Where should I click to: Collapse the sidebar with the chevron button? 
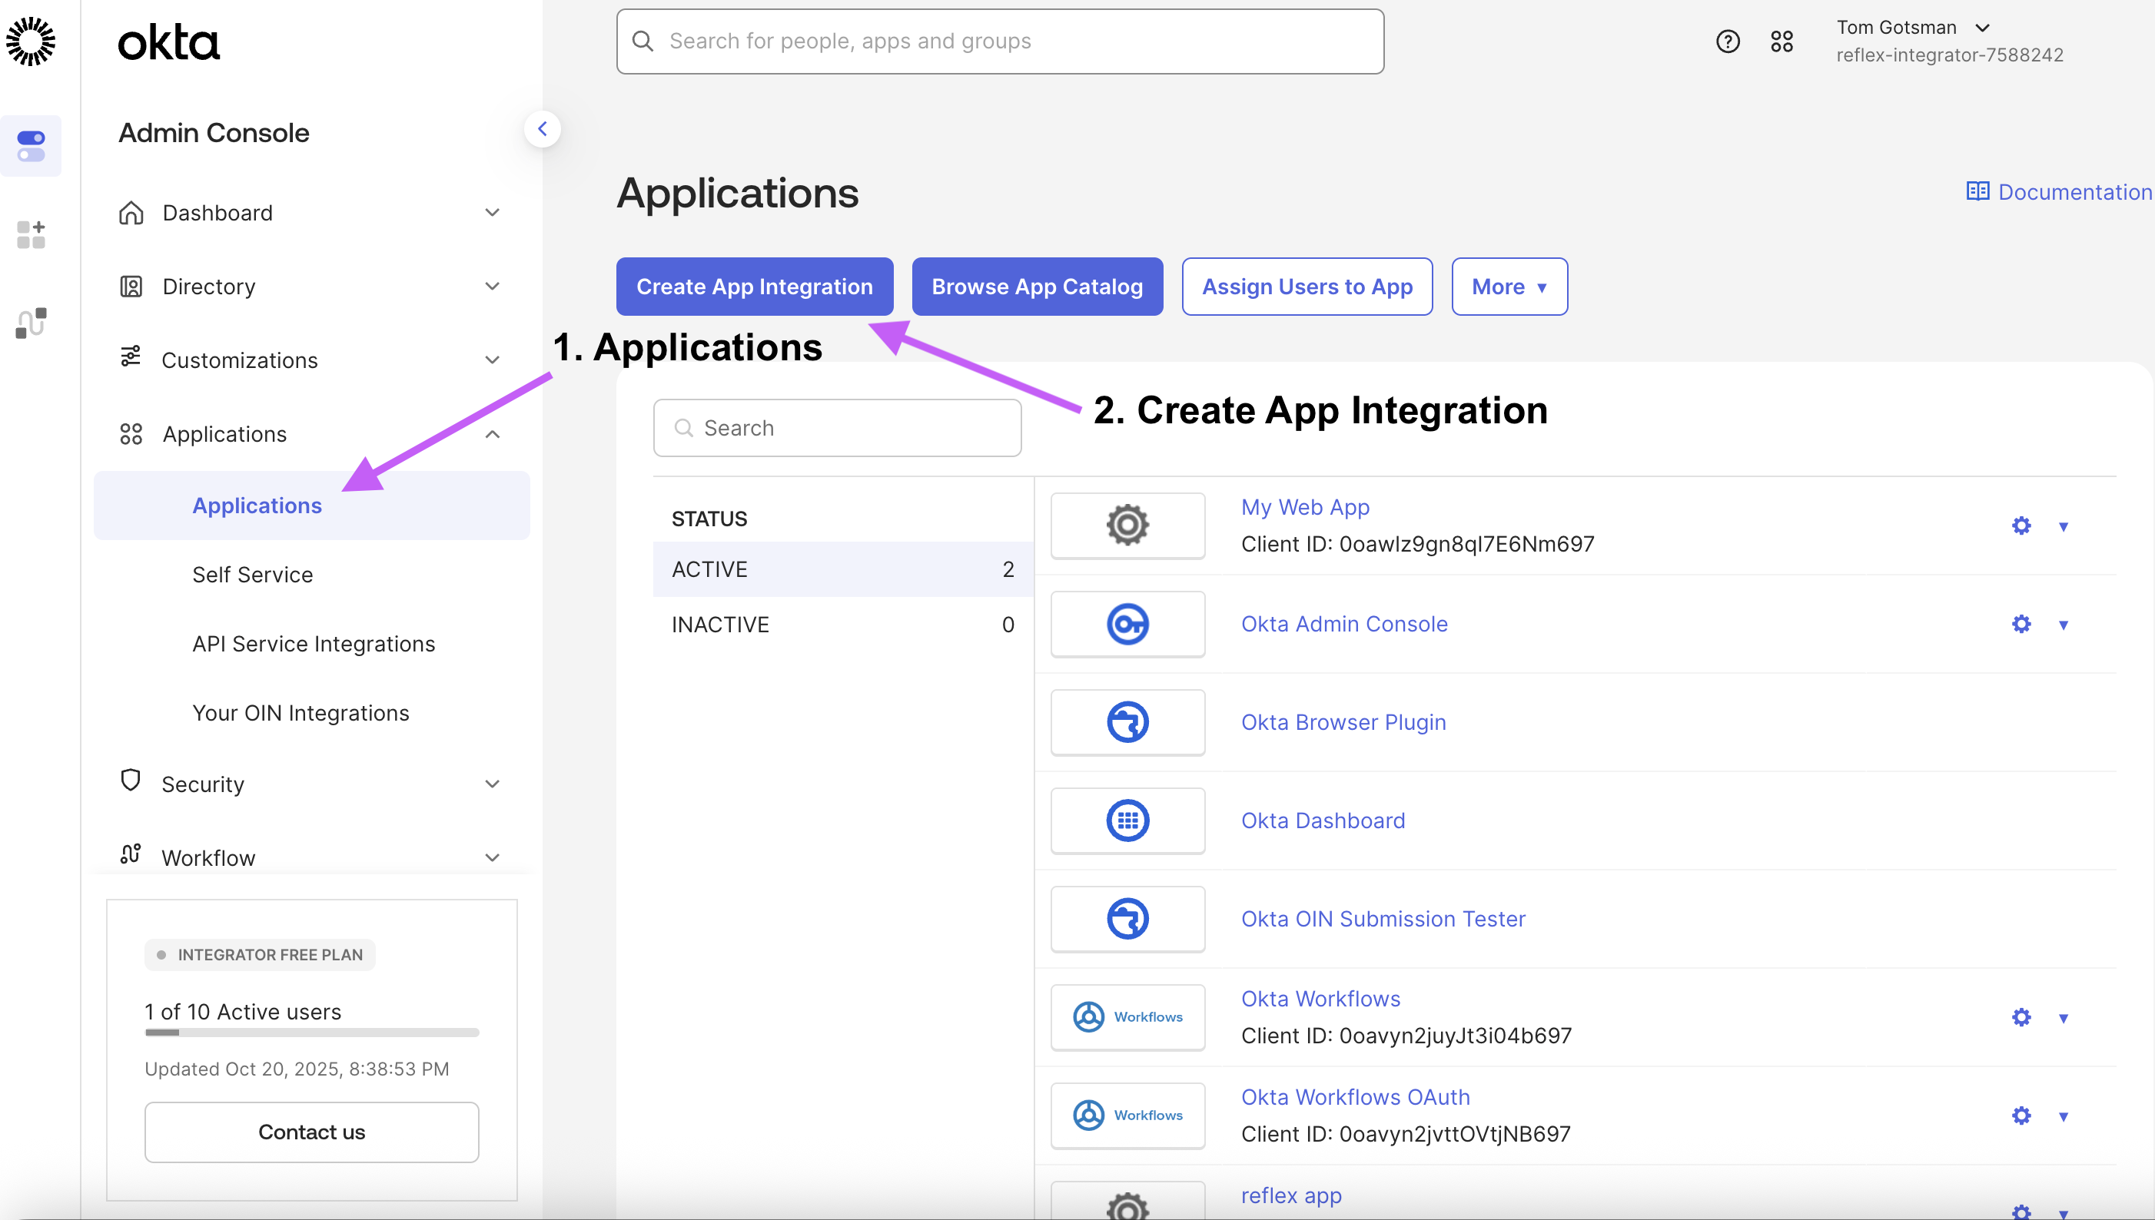click(x=543, y=129)
